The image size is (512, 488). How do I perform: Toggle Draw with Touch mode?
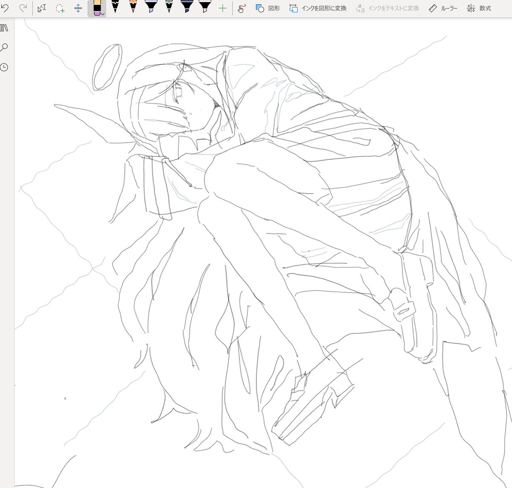[242, 8]
